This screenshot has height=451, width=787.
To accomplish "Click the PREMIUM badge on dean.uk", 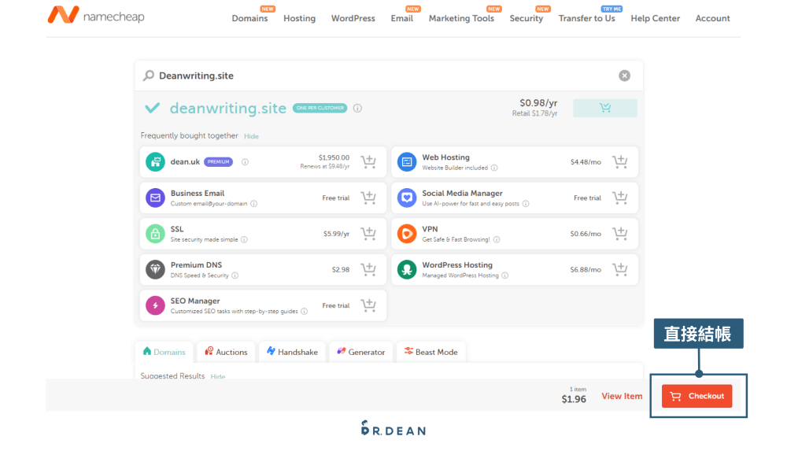I will [218, 161].
